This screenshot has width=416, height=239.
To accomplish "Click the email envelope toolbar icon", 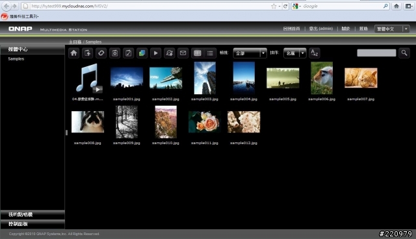I will (x=183, y=53).
